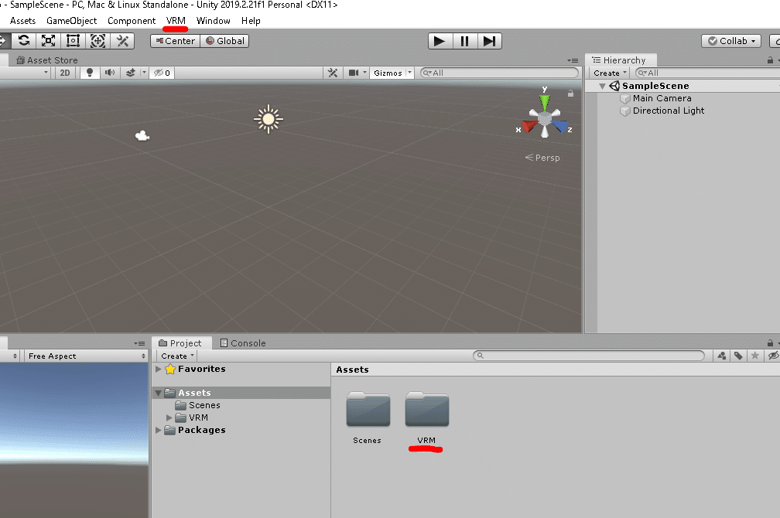Click the red X axis gizmo cone
This screenshot has height=518, width=780.
point(529,127)
